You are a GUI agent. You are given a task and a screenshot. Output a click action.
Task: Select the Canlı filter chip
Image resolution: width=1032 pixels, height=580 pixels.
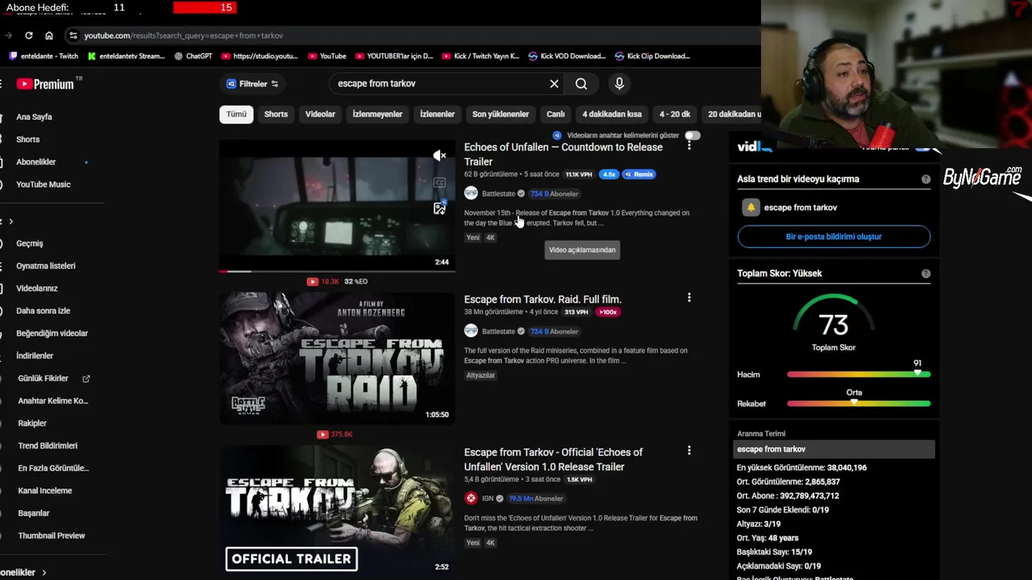click(556, 114)
